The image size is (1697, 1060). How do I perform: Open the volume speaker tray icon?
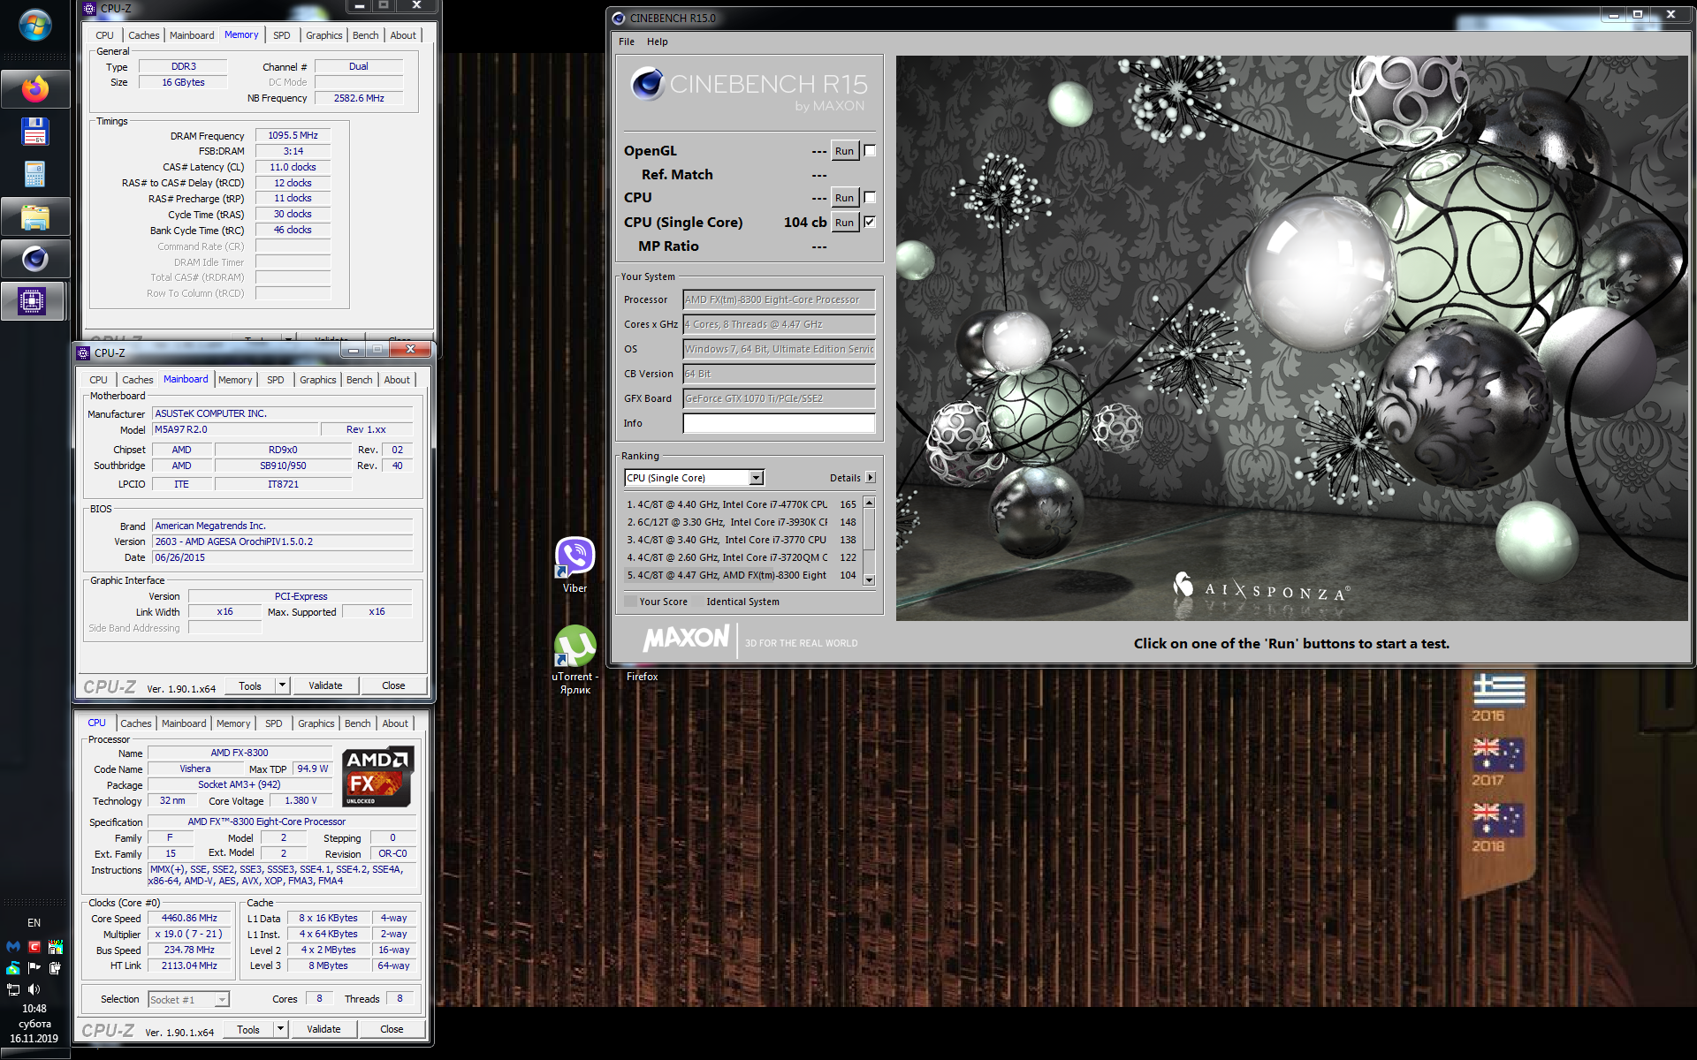click(x=34, y=989)
